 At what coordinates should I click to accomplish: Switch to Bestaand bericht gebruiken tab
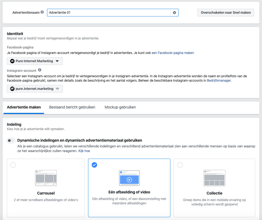[x=72, y=107]
